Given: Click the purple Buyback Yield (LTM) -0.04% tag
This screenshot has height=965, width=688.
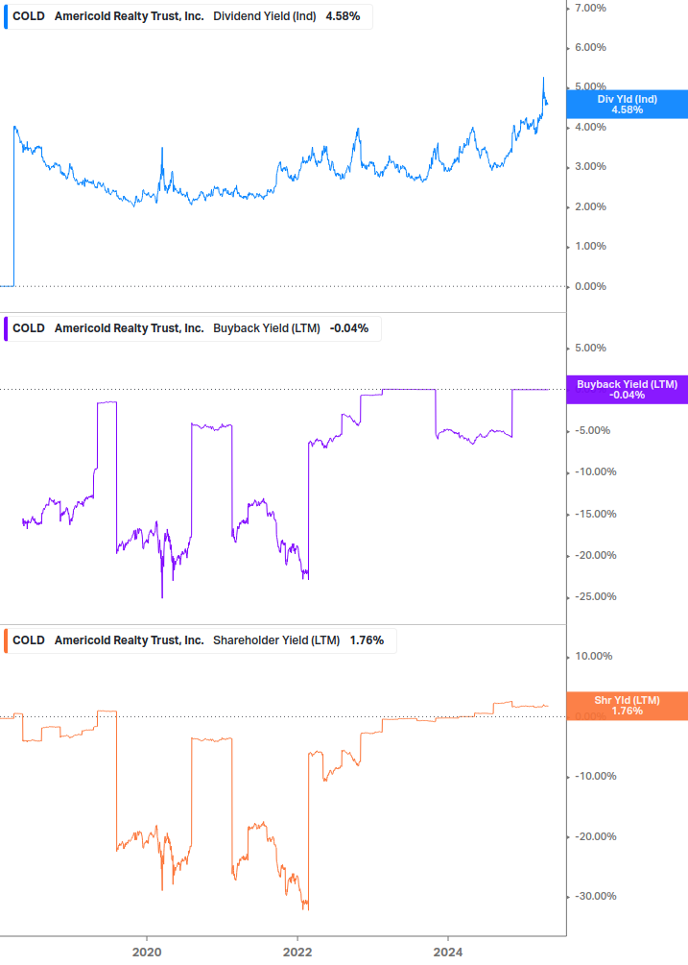Looking at the screenshot, I should (x=627, y=390).
